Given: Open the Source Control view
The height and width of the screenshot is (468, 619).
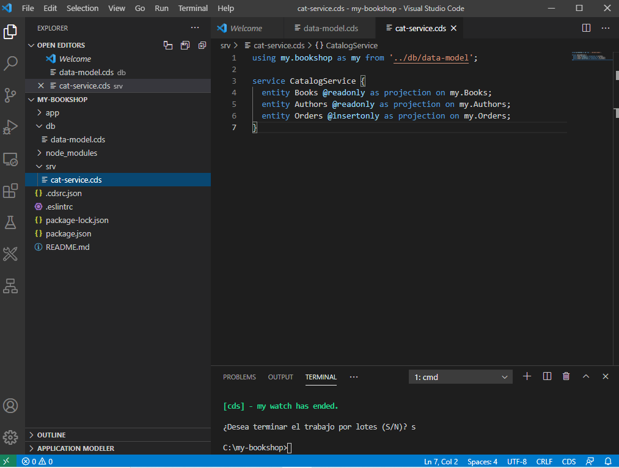Looking at the screenshot, I should coord(10,95).
